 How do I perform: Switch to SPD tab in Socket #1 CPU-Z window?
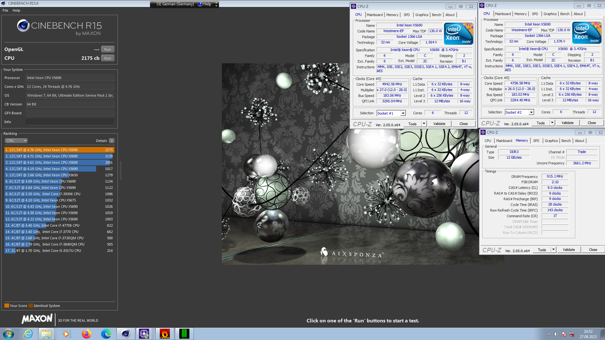[407, 15]
